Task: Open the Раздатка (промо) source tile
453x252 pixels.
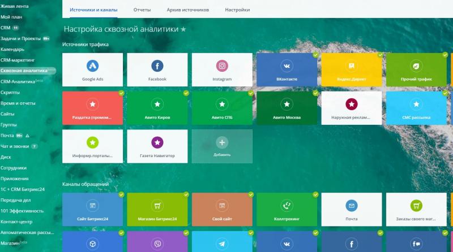Action: pos(92,108)
